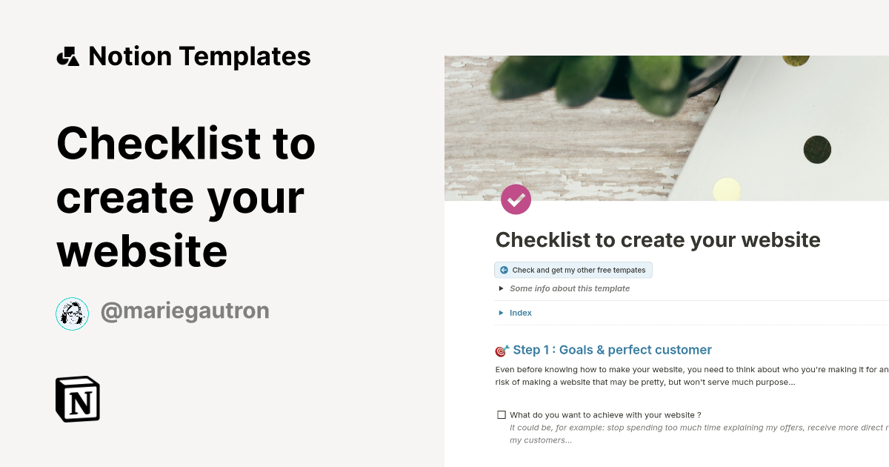Click the back arrow inside the templates button
The height and width of the screenshot is (467, 889).
pyautogui.click(x=504, y=270)
